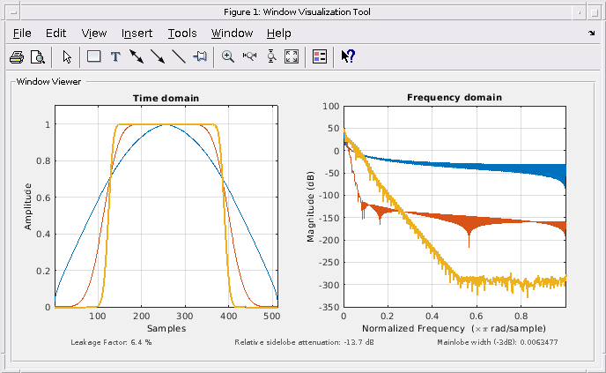606x373 pixels.
Task: Insert a text box with T icon
Action: click(x=115, y=57)
